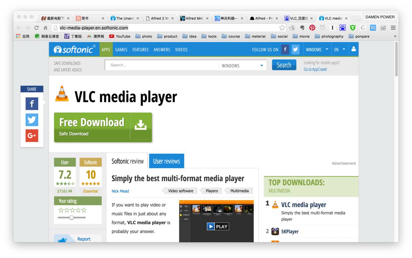Image resolution: width=412 pixels, height=258 pixels.
Task: Select the VIDEOS navigation item
Action: tap(181, 50)
